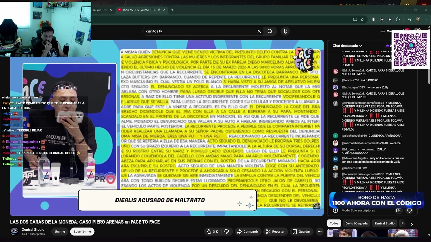431x242 pixels.
Task: Select the 'De tu búsqueda' filter chip
Action: 357,223
